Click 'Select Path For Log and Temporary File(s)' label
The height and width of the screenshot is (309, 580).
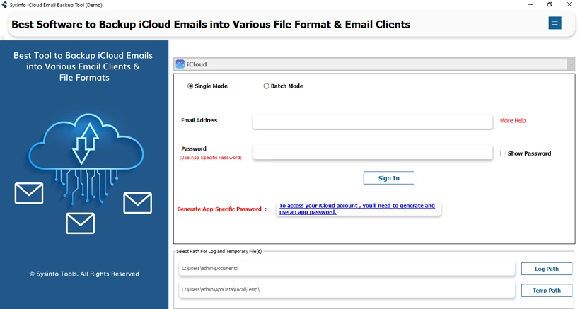pyautogui.click(x=219, y=251)
